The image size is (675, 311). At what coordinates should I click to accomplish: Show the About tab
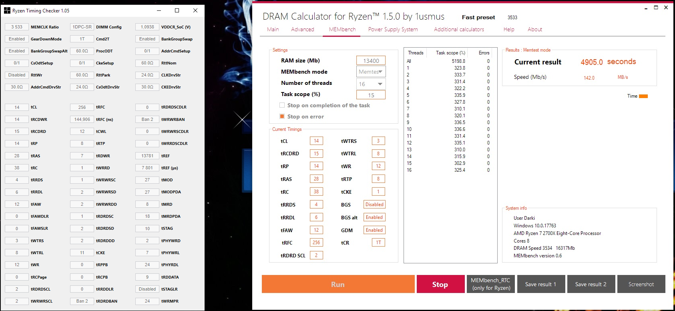pos(535,29)
